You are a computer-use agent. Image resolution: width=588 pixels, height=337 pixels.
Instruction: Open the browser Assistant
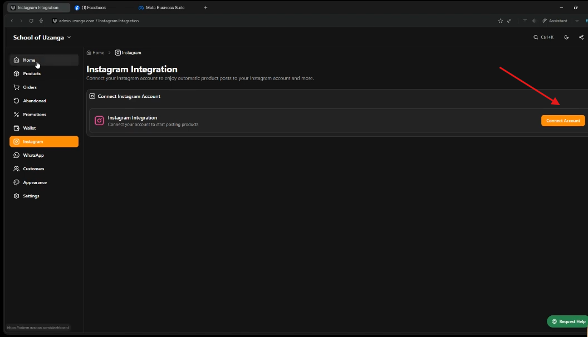[x=555, y=21]
